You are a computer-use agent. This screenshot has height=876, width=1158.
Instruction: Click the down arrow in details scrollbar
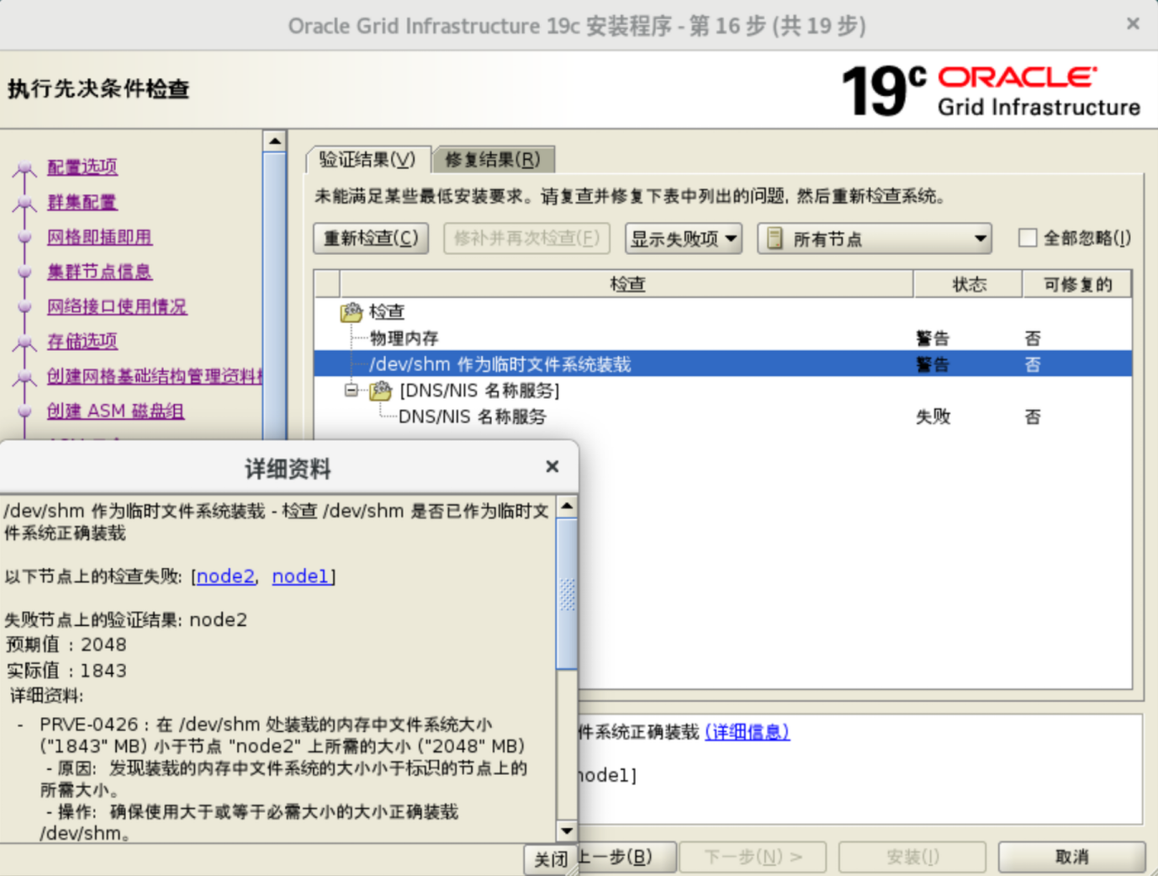567,831
